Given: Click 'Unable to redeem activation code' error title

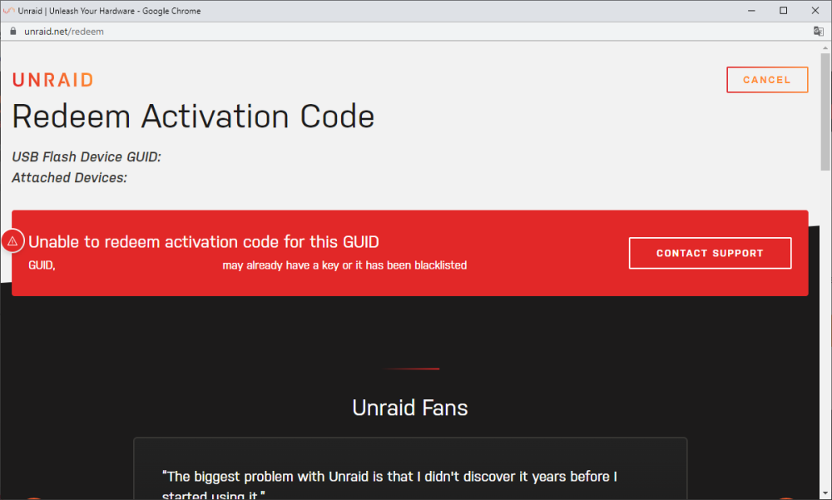Looking at the screenshot, I should pos(204,242).
